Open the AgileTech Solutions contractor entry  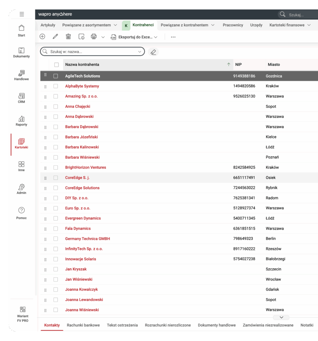coord(83,76)
